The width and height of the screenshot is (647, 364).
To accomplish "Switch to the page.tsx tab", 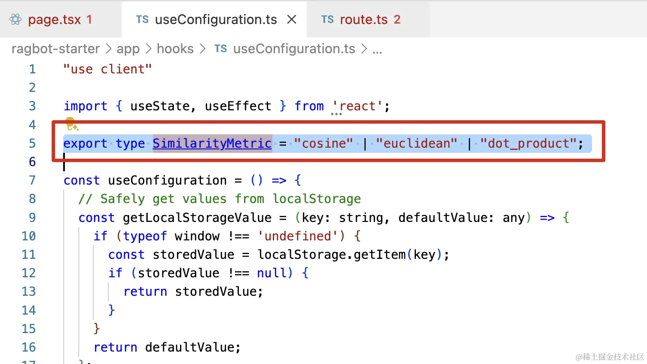I will point(54,20).
